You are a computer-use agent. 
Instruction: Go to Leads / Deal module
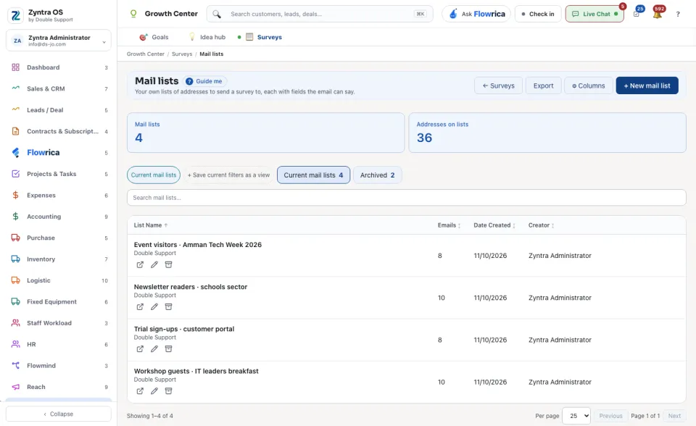59,110
